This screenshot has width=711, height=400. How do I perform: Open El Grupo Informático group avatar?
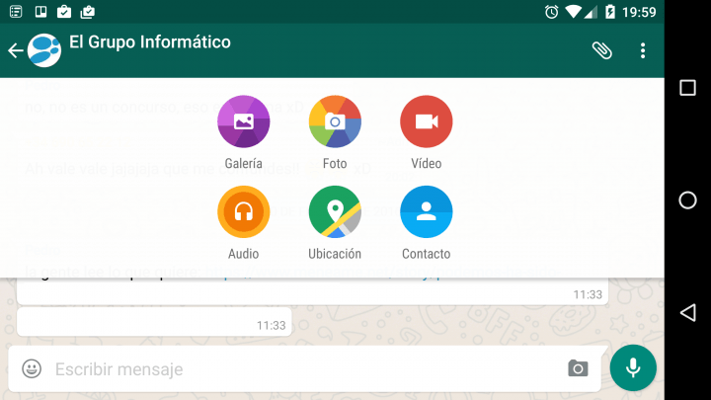tap(44, 50)
